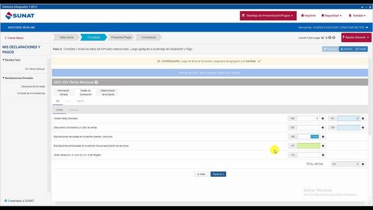Open the Seguridad dropdown menu
The height and width of the screenshot is (210, 373).
point(332,16)
